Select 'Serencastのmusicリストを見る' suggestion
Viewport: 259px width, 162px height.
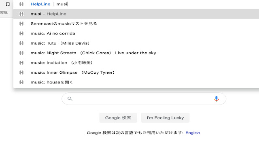coord(136,23)
